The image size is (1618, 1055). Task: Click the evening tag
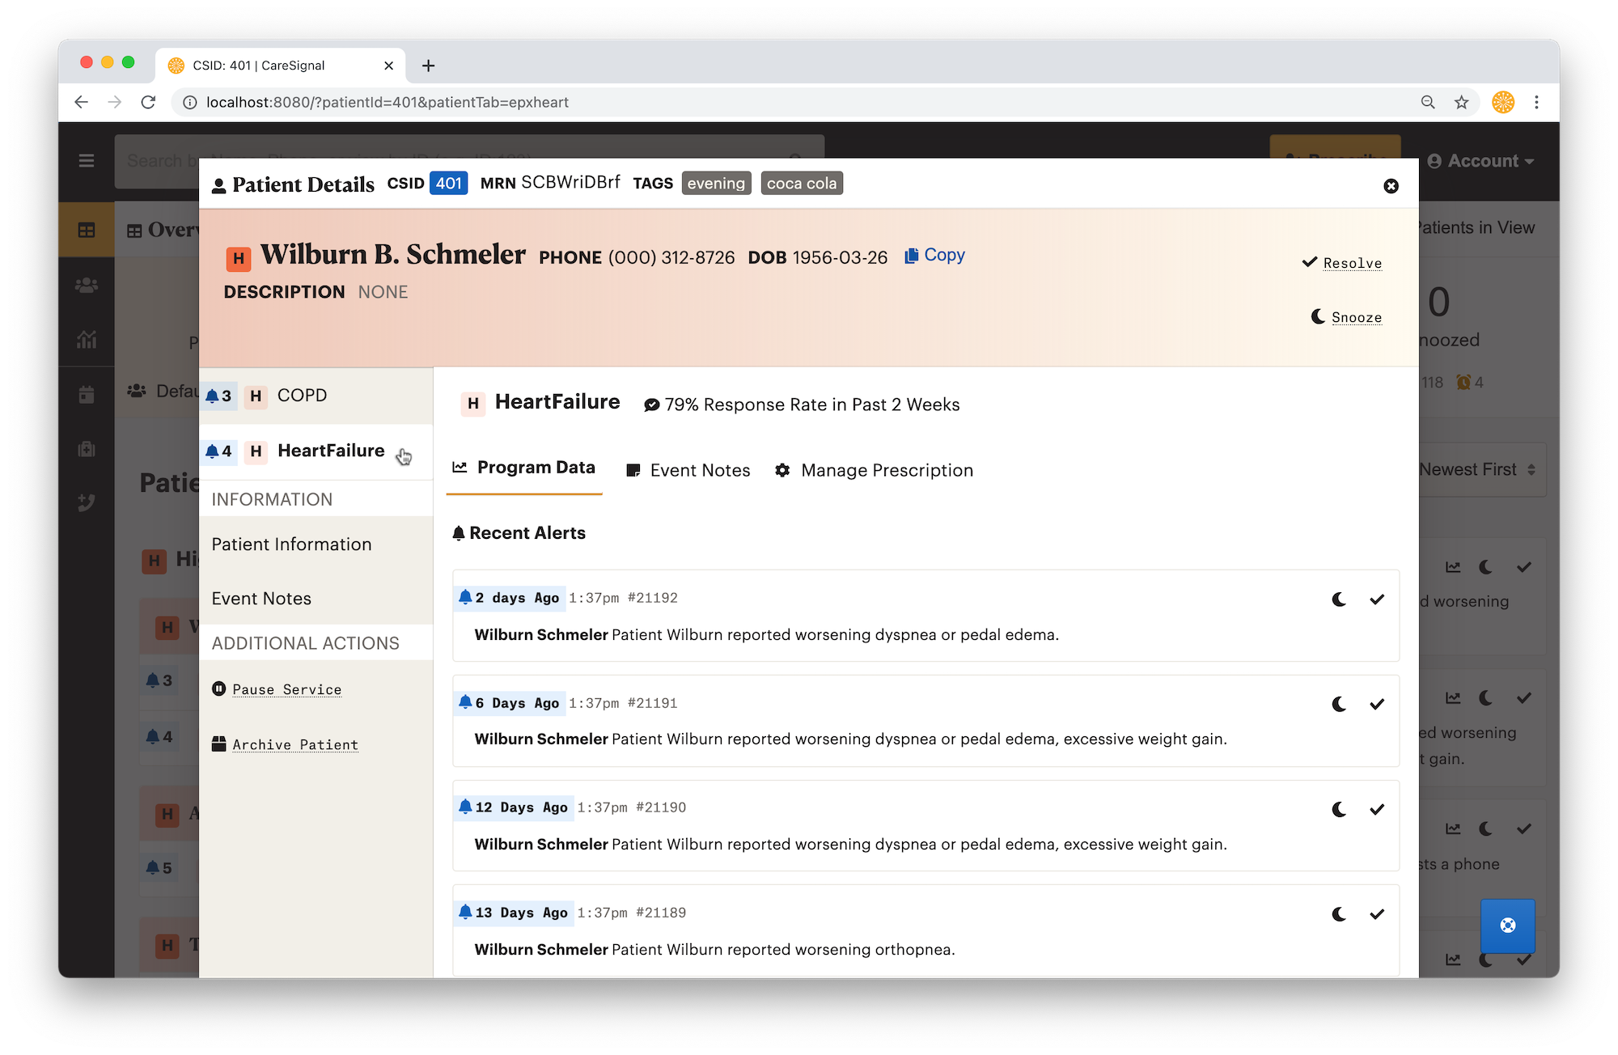tap(716, 184)
